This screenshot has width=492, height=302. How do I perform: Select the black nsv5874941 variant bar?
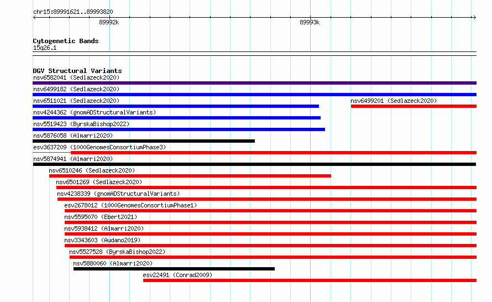pos(254,164)
